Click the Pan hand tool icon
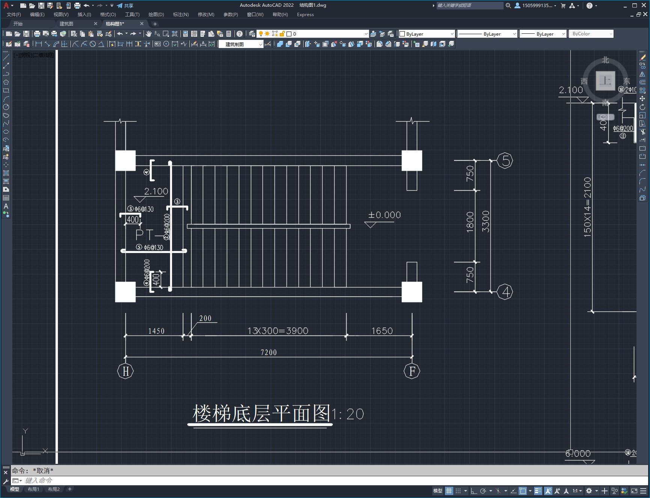 148,34
